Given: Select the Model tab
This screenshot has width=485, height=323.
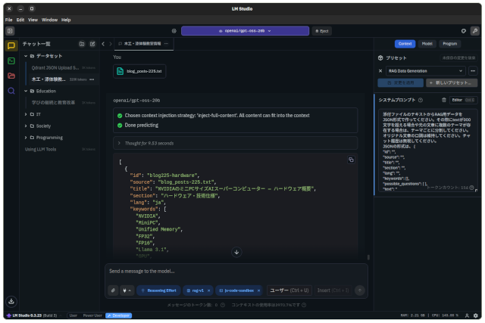Looking at the screenshot, I should (x=427, y=44).
